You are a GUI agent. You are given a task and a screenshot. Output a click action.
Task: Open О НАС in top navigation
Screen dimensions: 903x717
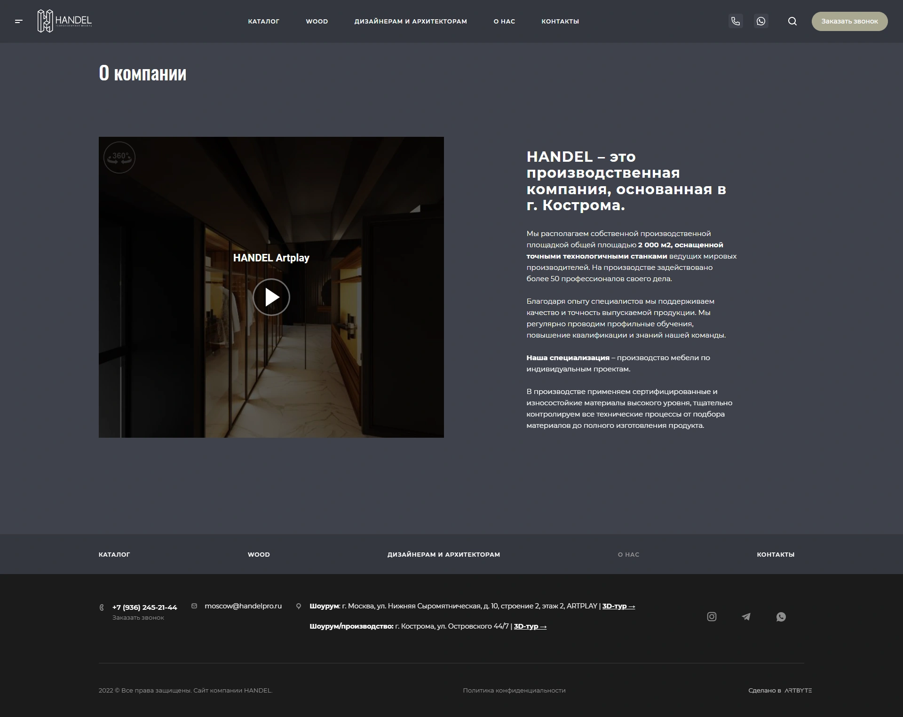(x=504, y=21)
